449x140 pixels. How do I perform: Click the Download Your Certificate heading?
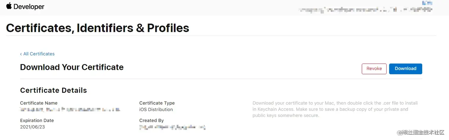[x=72, y=67]
